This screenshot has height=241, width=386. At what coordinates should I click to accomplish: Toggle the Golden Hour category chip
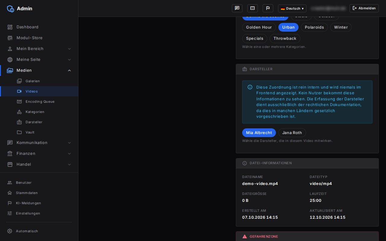click(259, 27)
